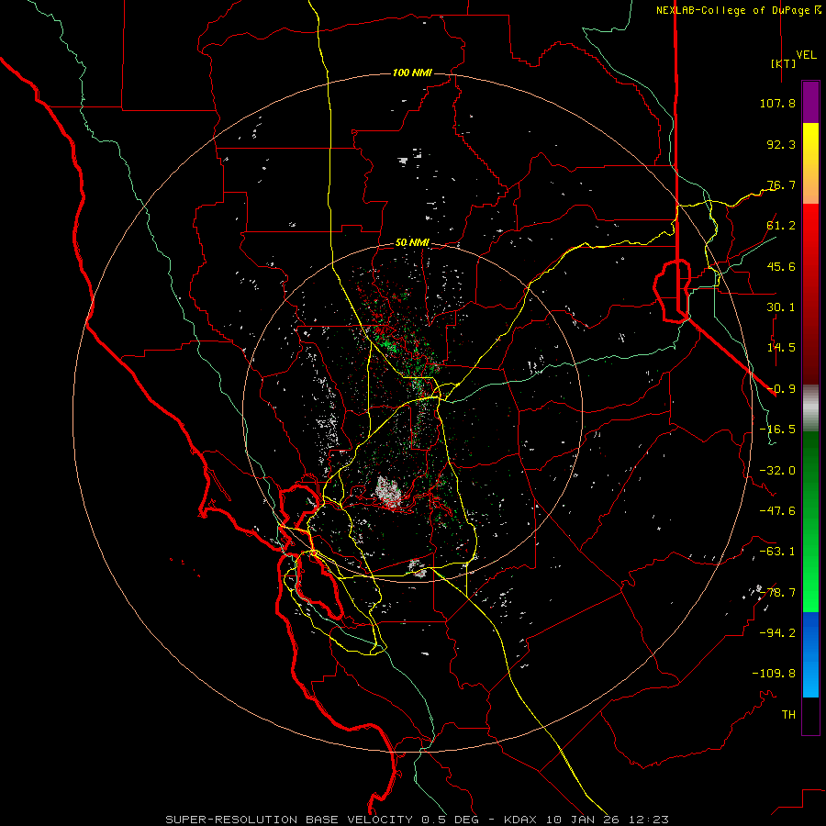Click the -0.9 legend value
The image size is (826, 826).
click(781, 389)
